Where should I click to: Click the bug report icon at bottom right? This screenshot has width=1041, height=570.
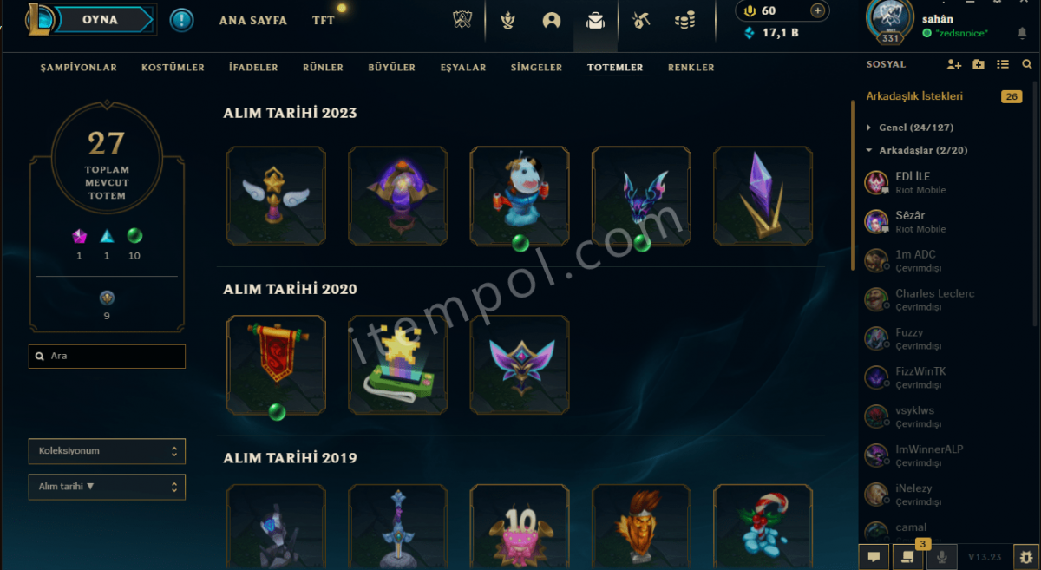click(x=1027, y=557)
